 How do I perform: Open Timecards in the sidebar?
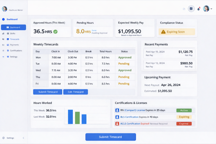[x=15, y=39]
